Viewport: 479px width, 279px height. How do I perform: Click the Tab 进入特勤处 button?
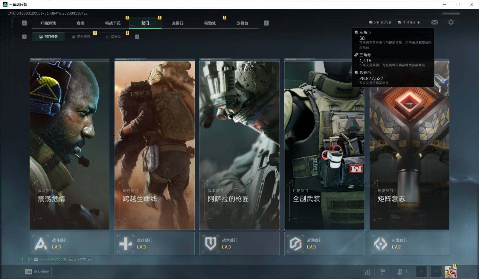coord(37,272)
